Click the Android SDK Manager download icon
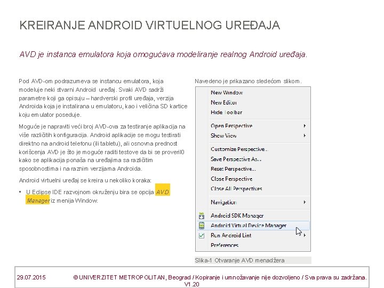 (202, 216)
